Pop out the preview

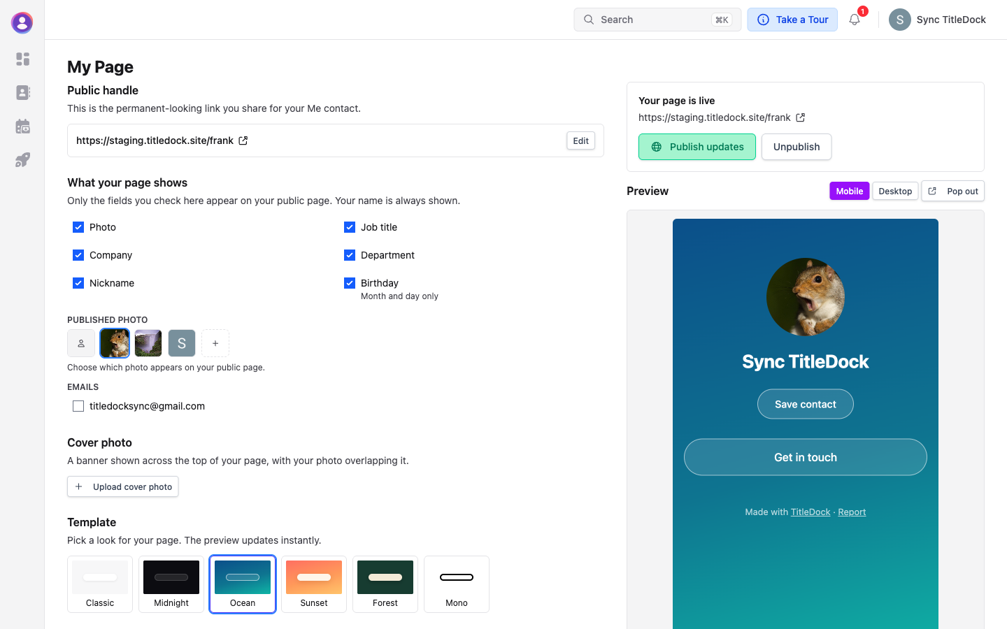(953, 191)
